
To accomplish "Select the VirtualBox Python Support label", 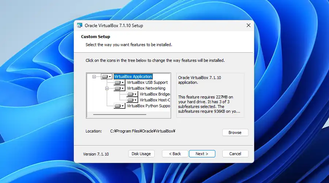I will [148, 106].
